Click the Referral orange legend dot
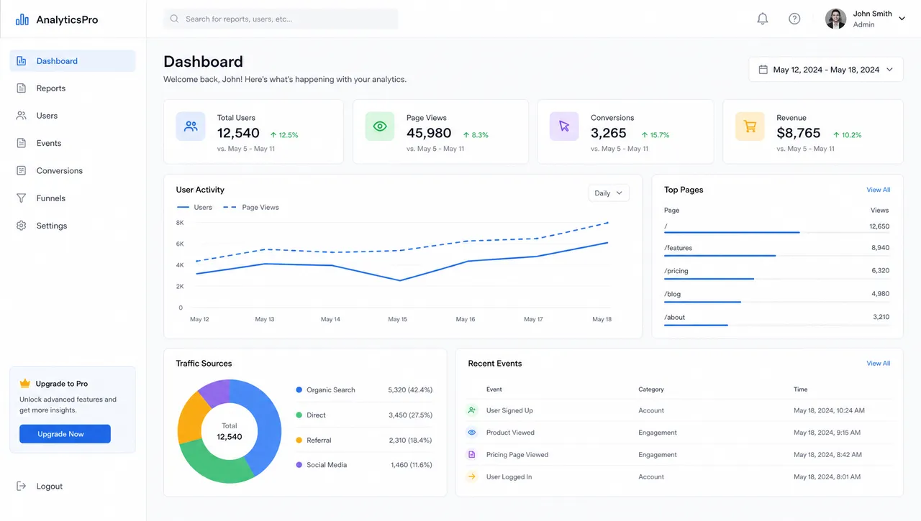The image size is (921, 521). point(299,440)
